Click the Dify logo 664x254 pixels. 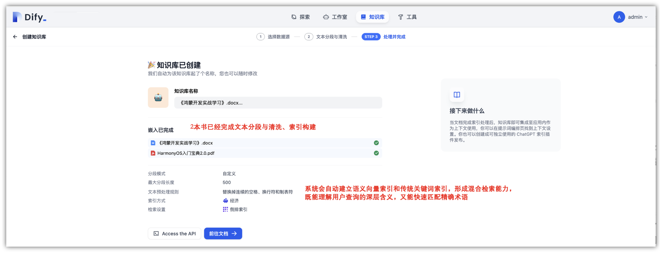point(29,17)
